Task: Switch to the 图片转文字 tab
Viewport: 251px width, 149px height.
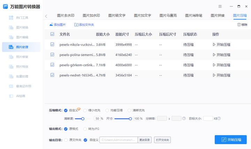Action: (117, 16)
